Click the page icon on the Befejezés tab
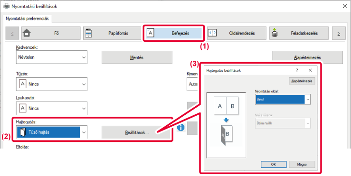 151,33
